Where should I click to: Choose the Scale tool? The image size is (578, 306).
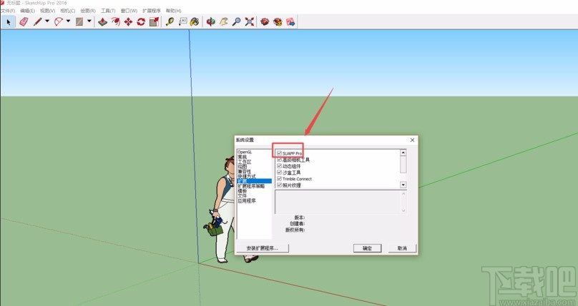point(154,22)
